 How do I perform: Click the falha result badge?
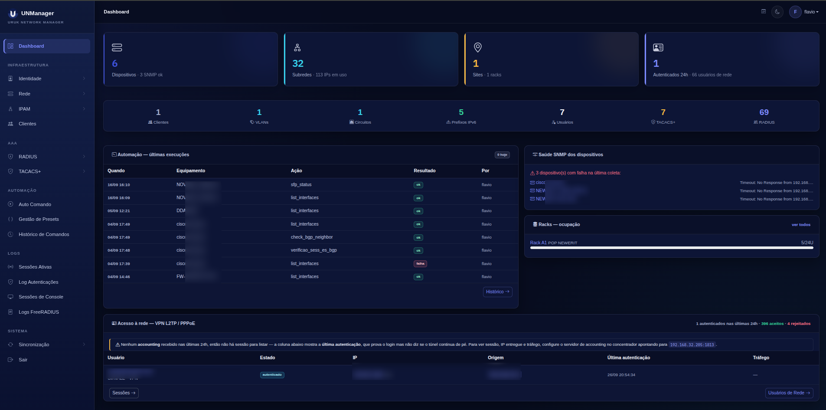420,264
